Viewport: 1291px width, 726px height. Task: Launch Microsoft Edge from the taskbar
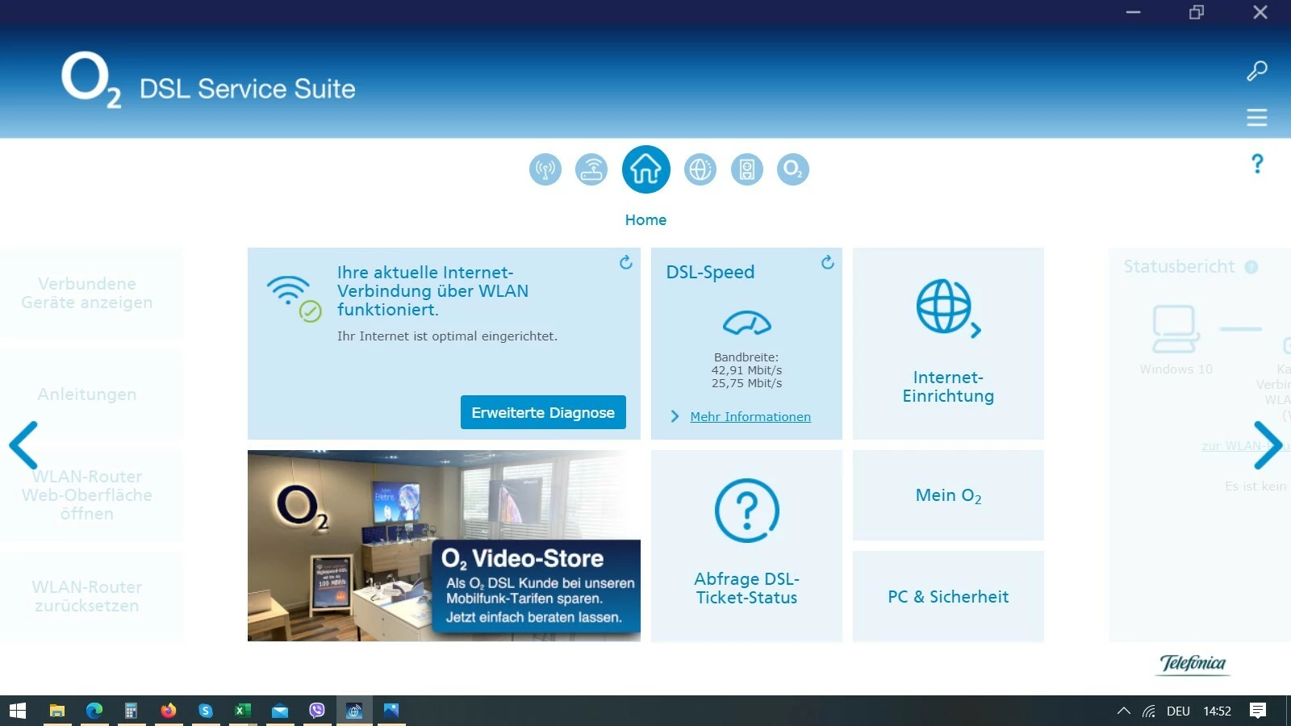(94, 711)
